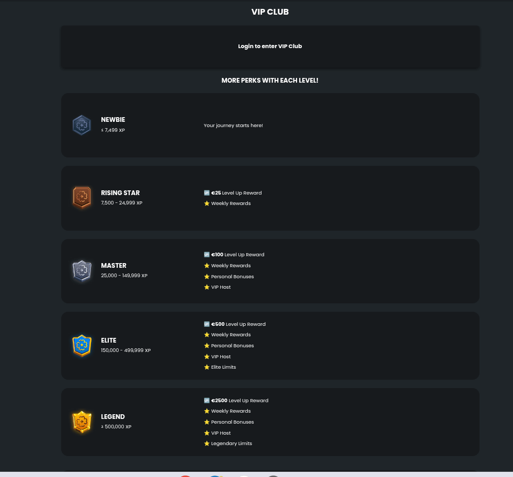
Task: Click the UP icon beside €100 reward
Action: point(207,255)
